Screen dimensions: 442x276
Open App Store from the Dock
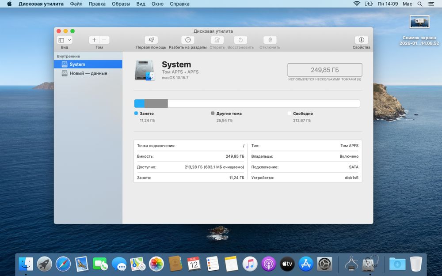[x=306, y=264]
